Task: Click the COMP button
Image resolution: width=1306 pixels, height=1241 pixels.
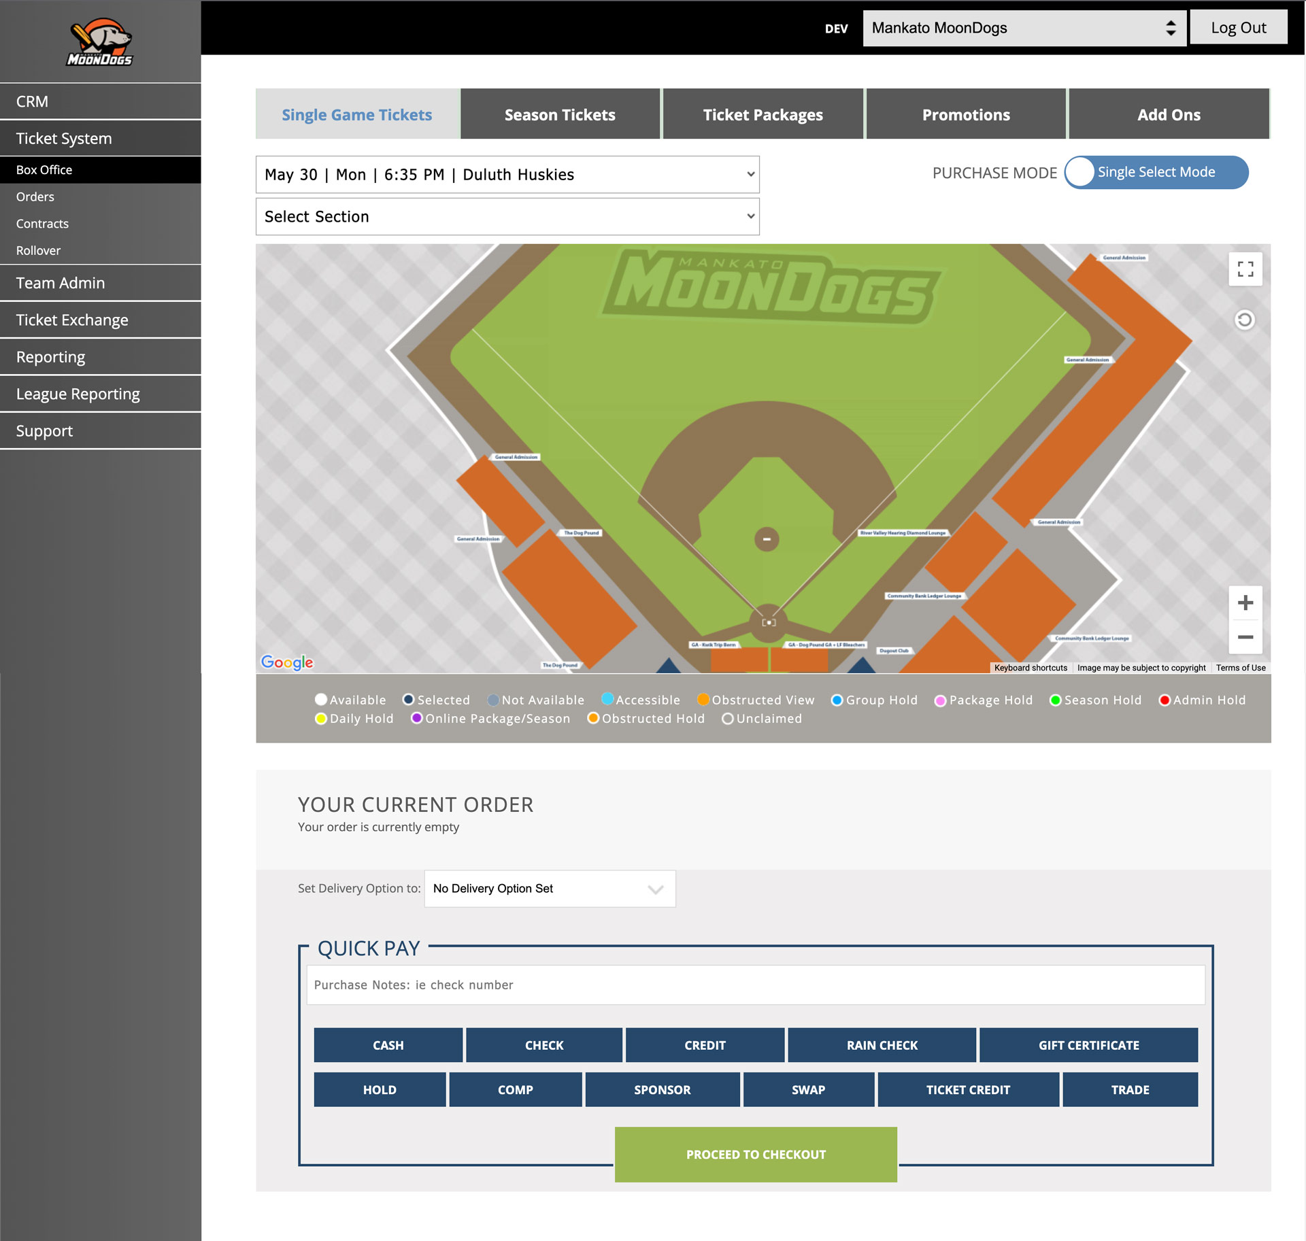Action: pos(516,1089)
